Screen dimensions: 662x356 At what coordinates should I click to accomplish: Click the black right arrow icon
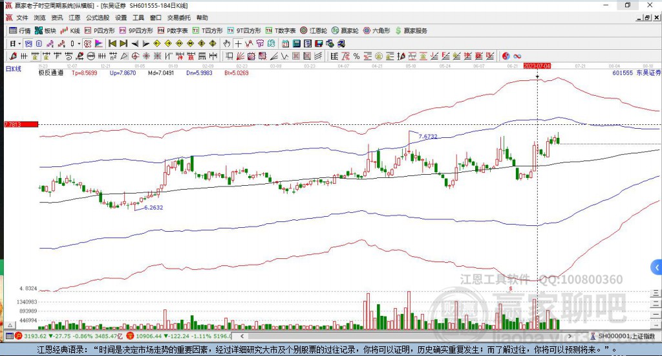tap(146, 43)
